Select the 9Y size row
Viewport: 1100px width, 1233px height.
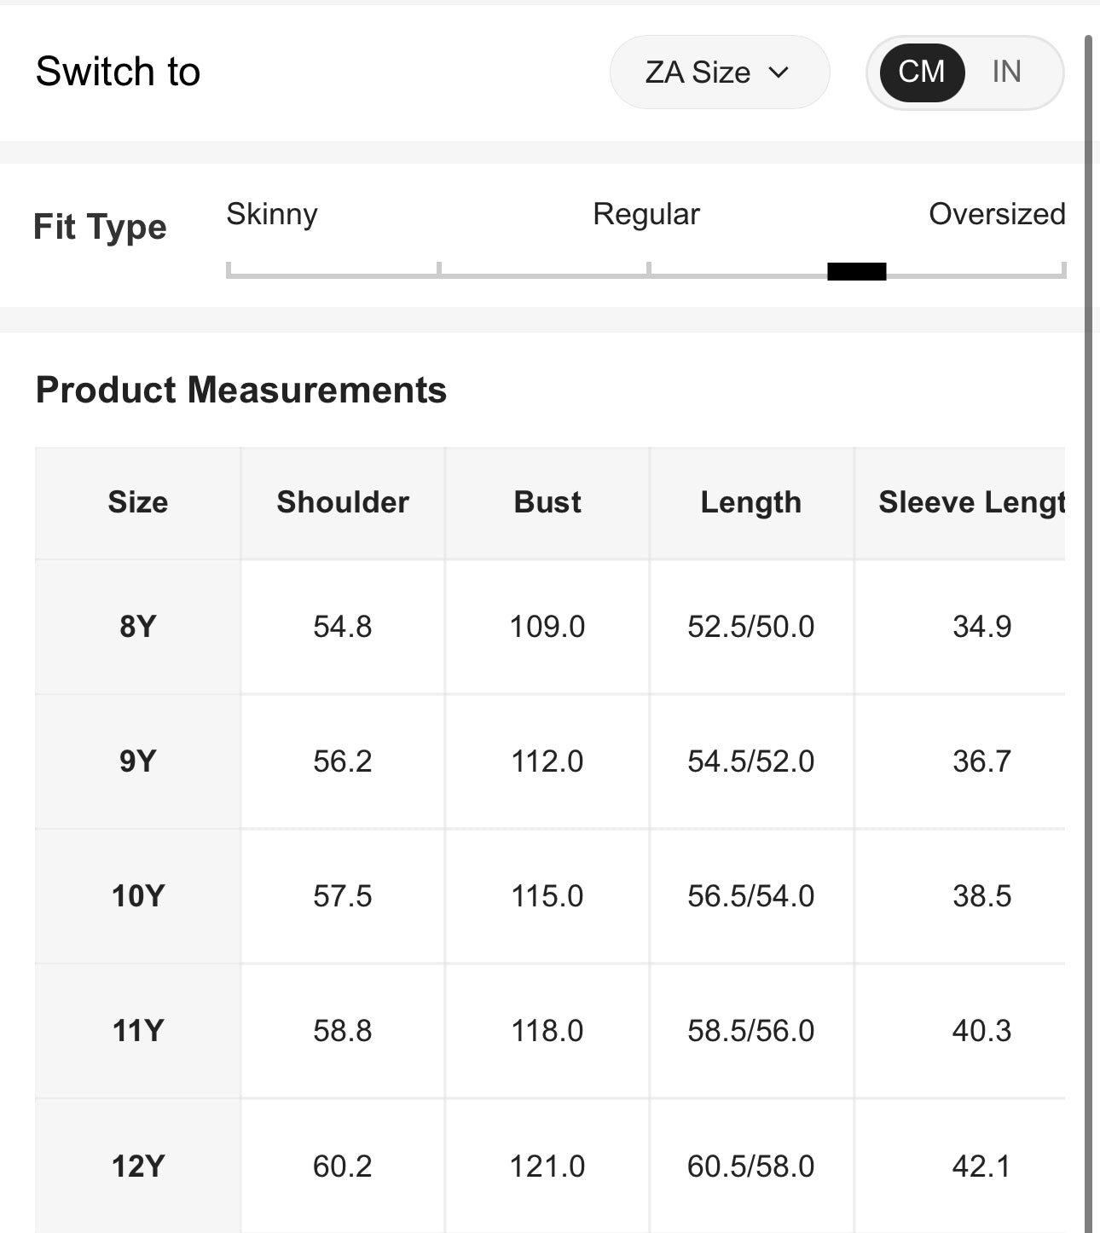[x=137, y=761]
